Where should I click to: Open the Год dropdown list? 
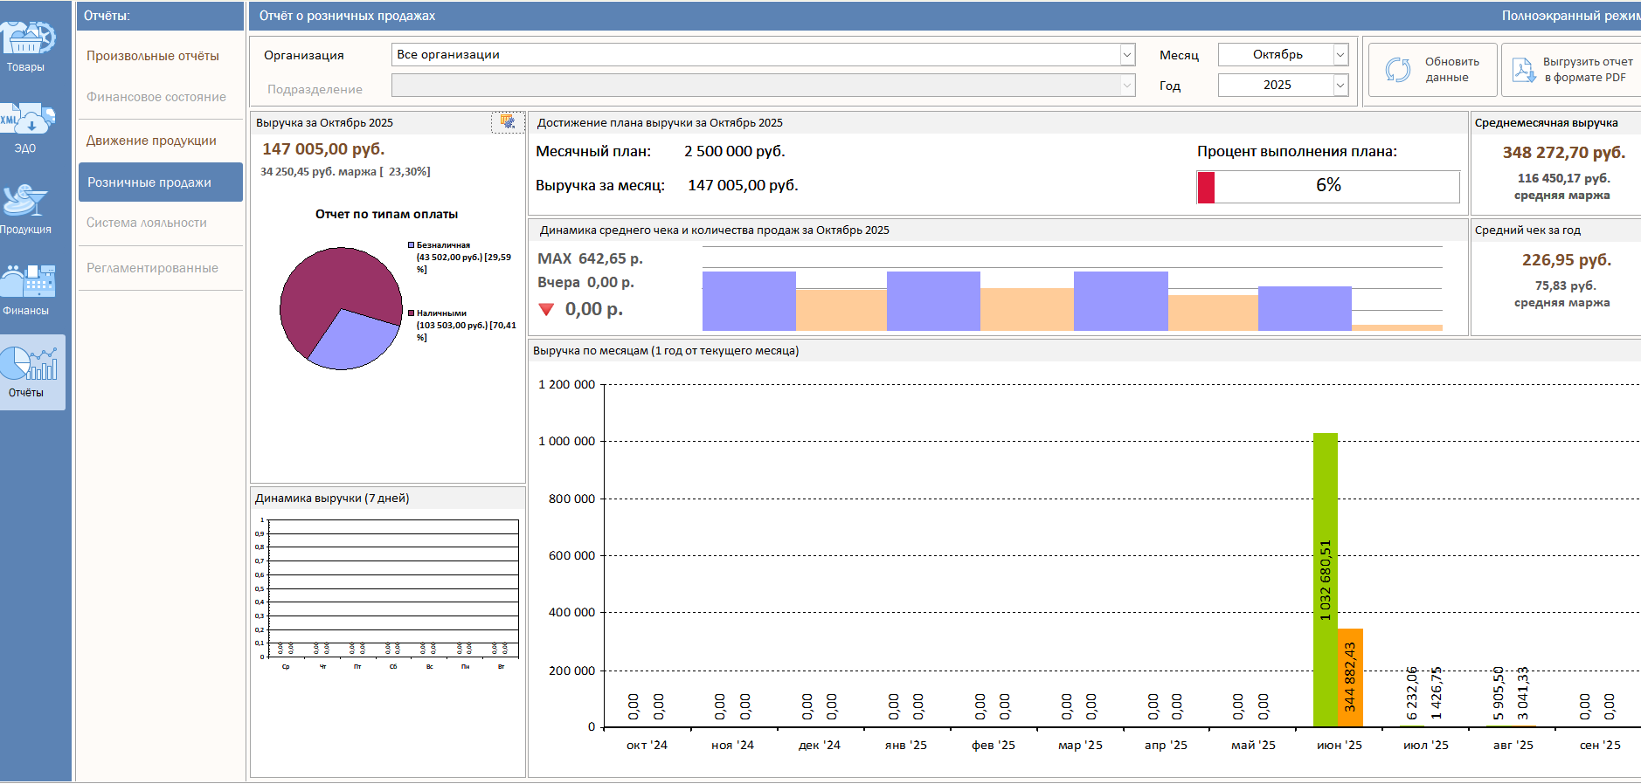click(x=1340, y=86)
